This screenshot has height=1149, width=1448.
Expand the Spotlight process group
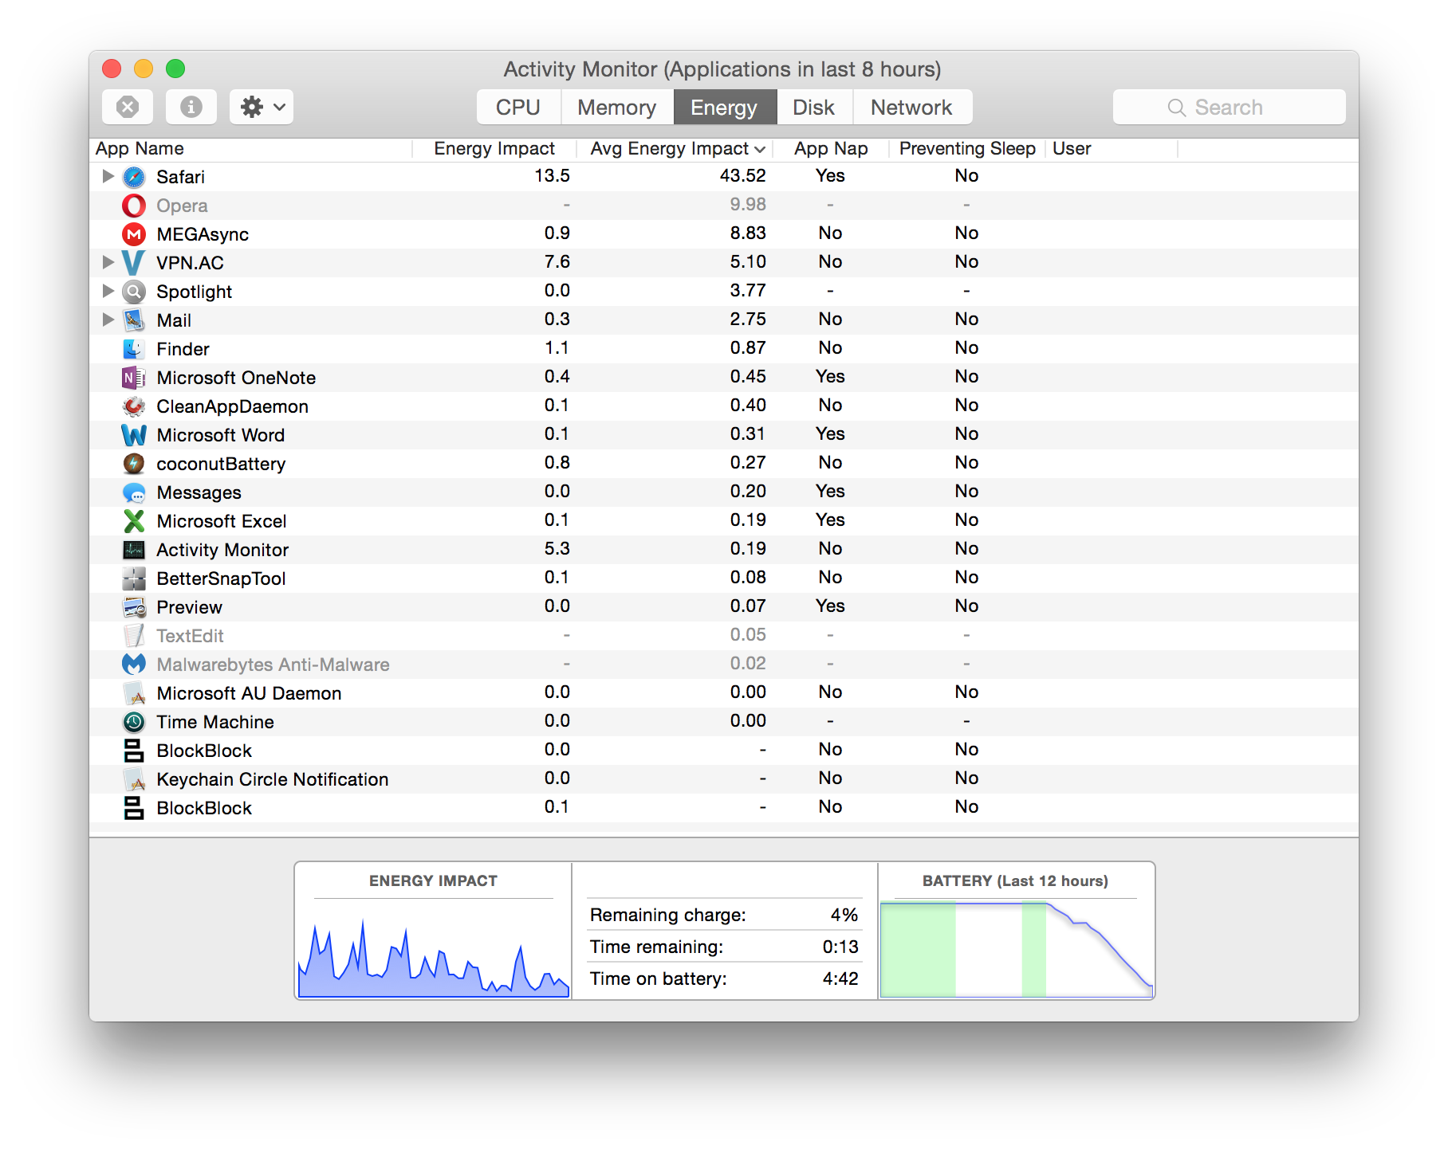point(108,291)
